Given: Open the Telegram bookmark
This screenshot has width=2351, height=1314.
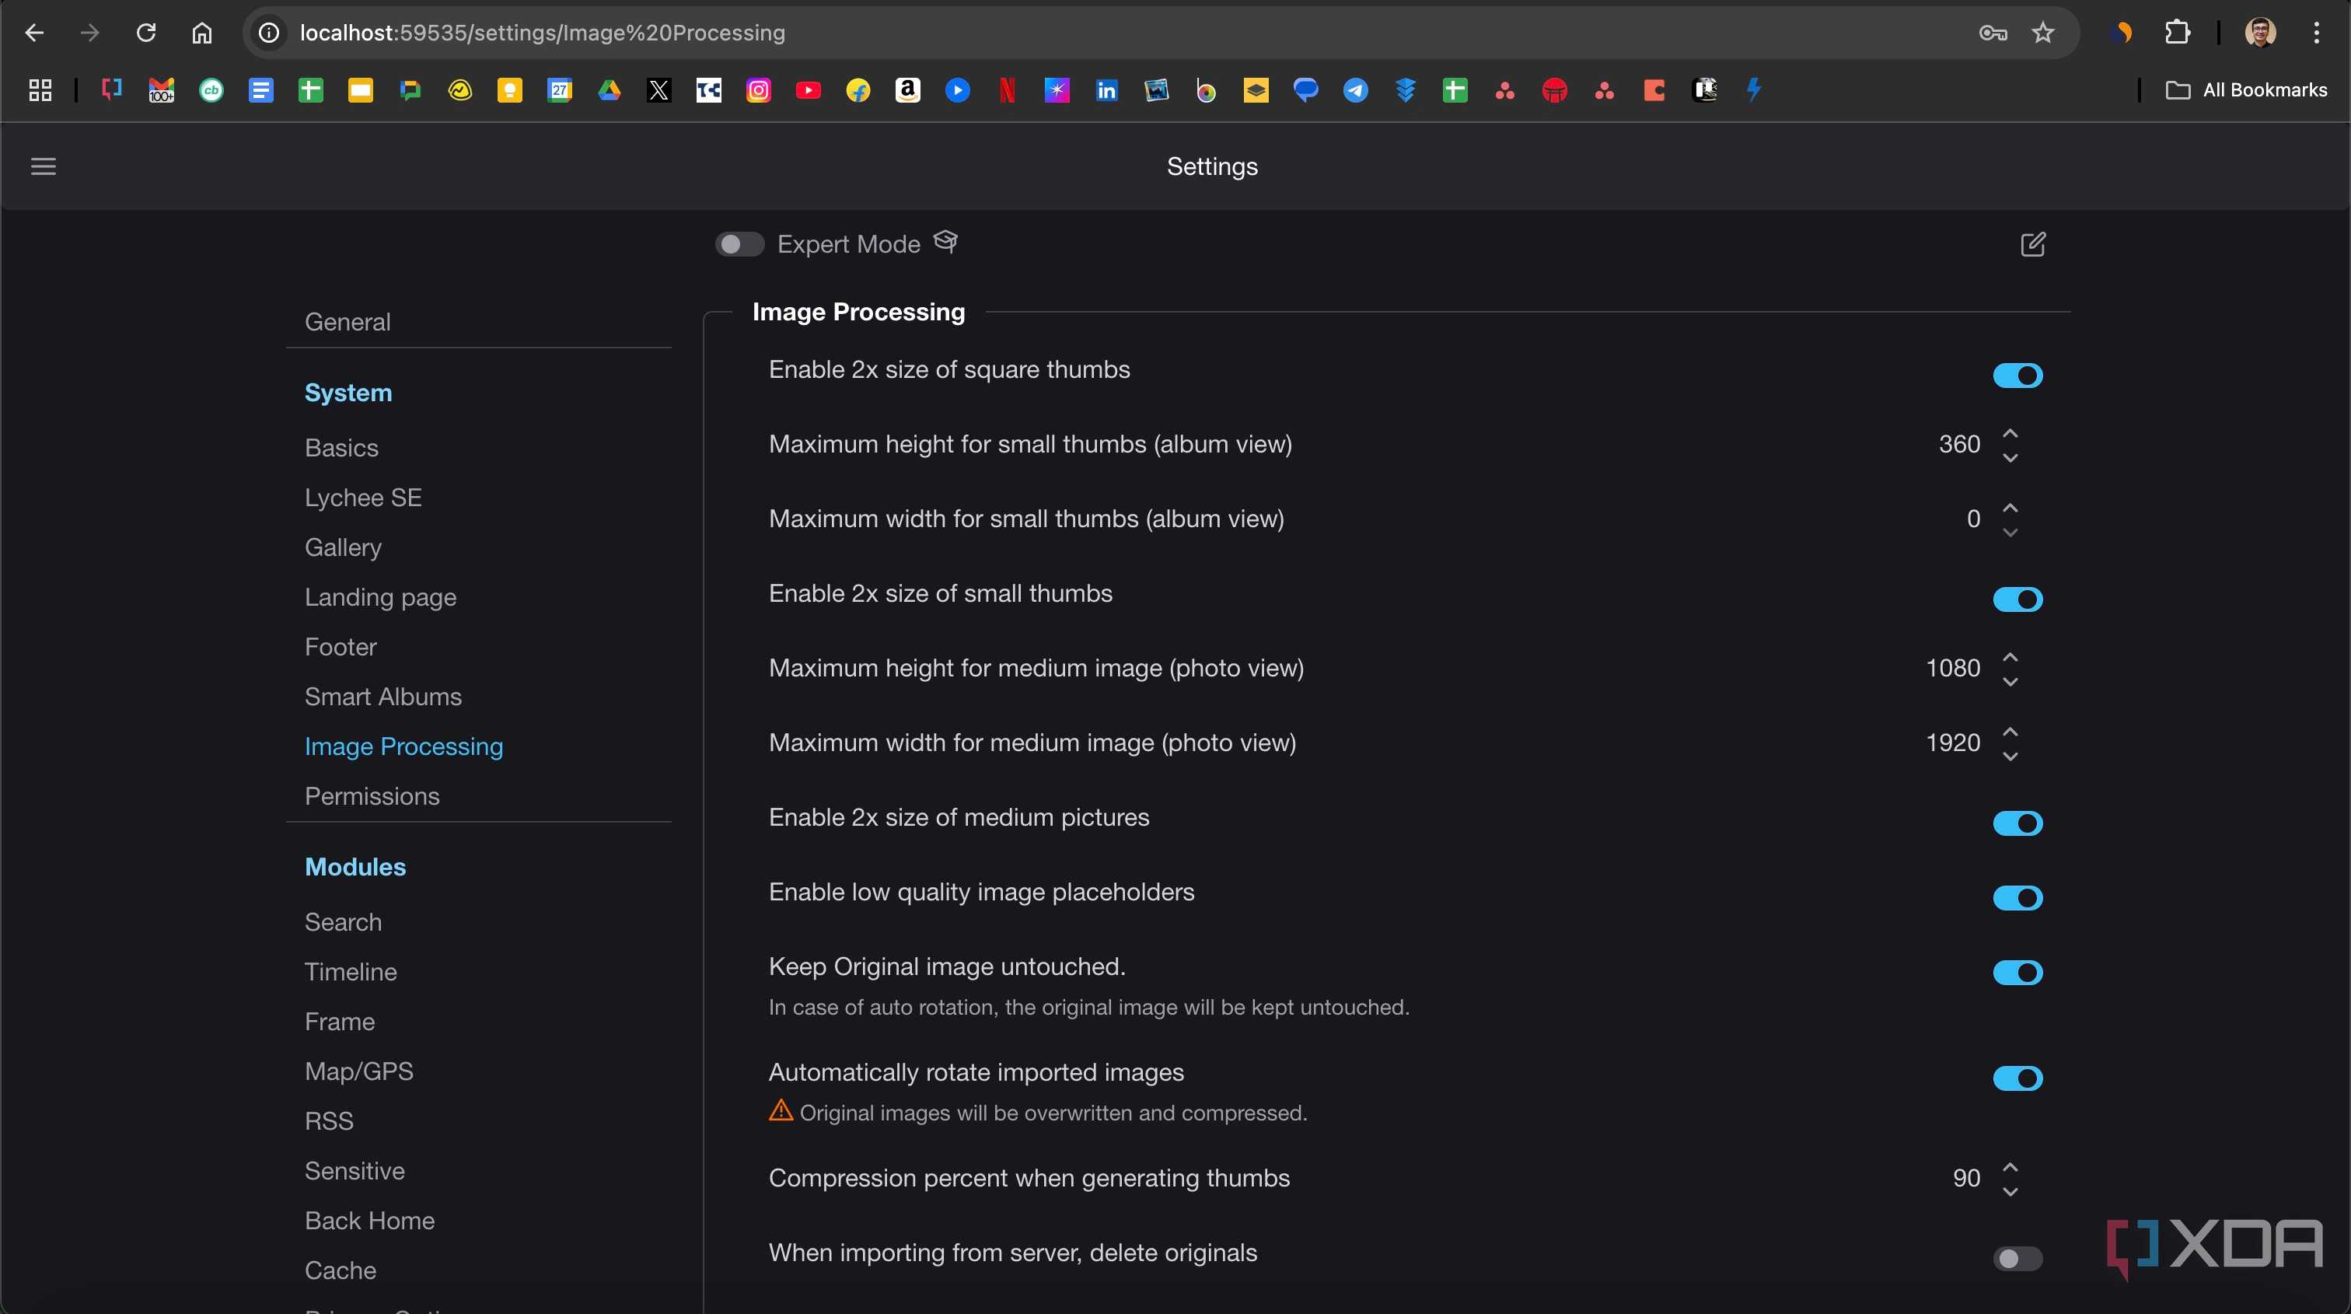Looking at the screenshot, I should 1355,89.
